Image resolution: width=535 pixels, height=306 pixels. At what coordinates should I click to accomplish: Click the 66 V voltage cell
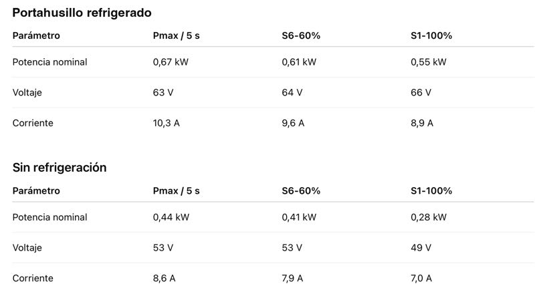tap(421, 92)
